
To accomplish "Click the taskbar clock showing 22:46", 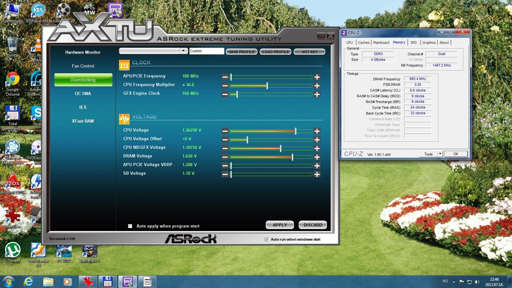I will pos(494,282).
